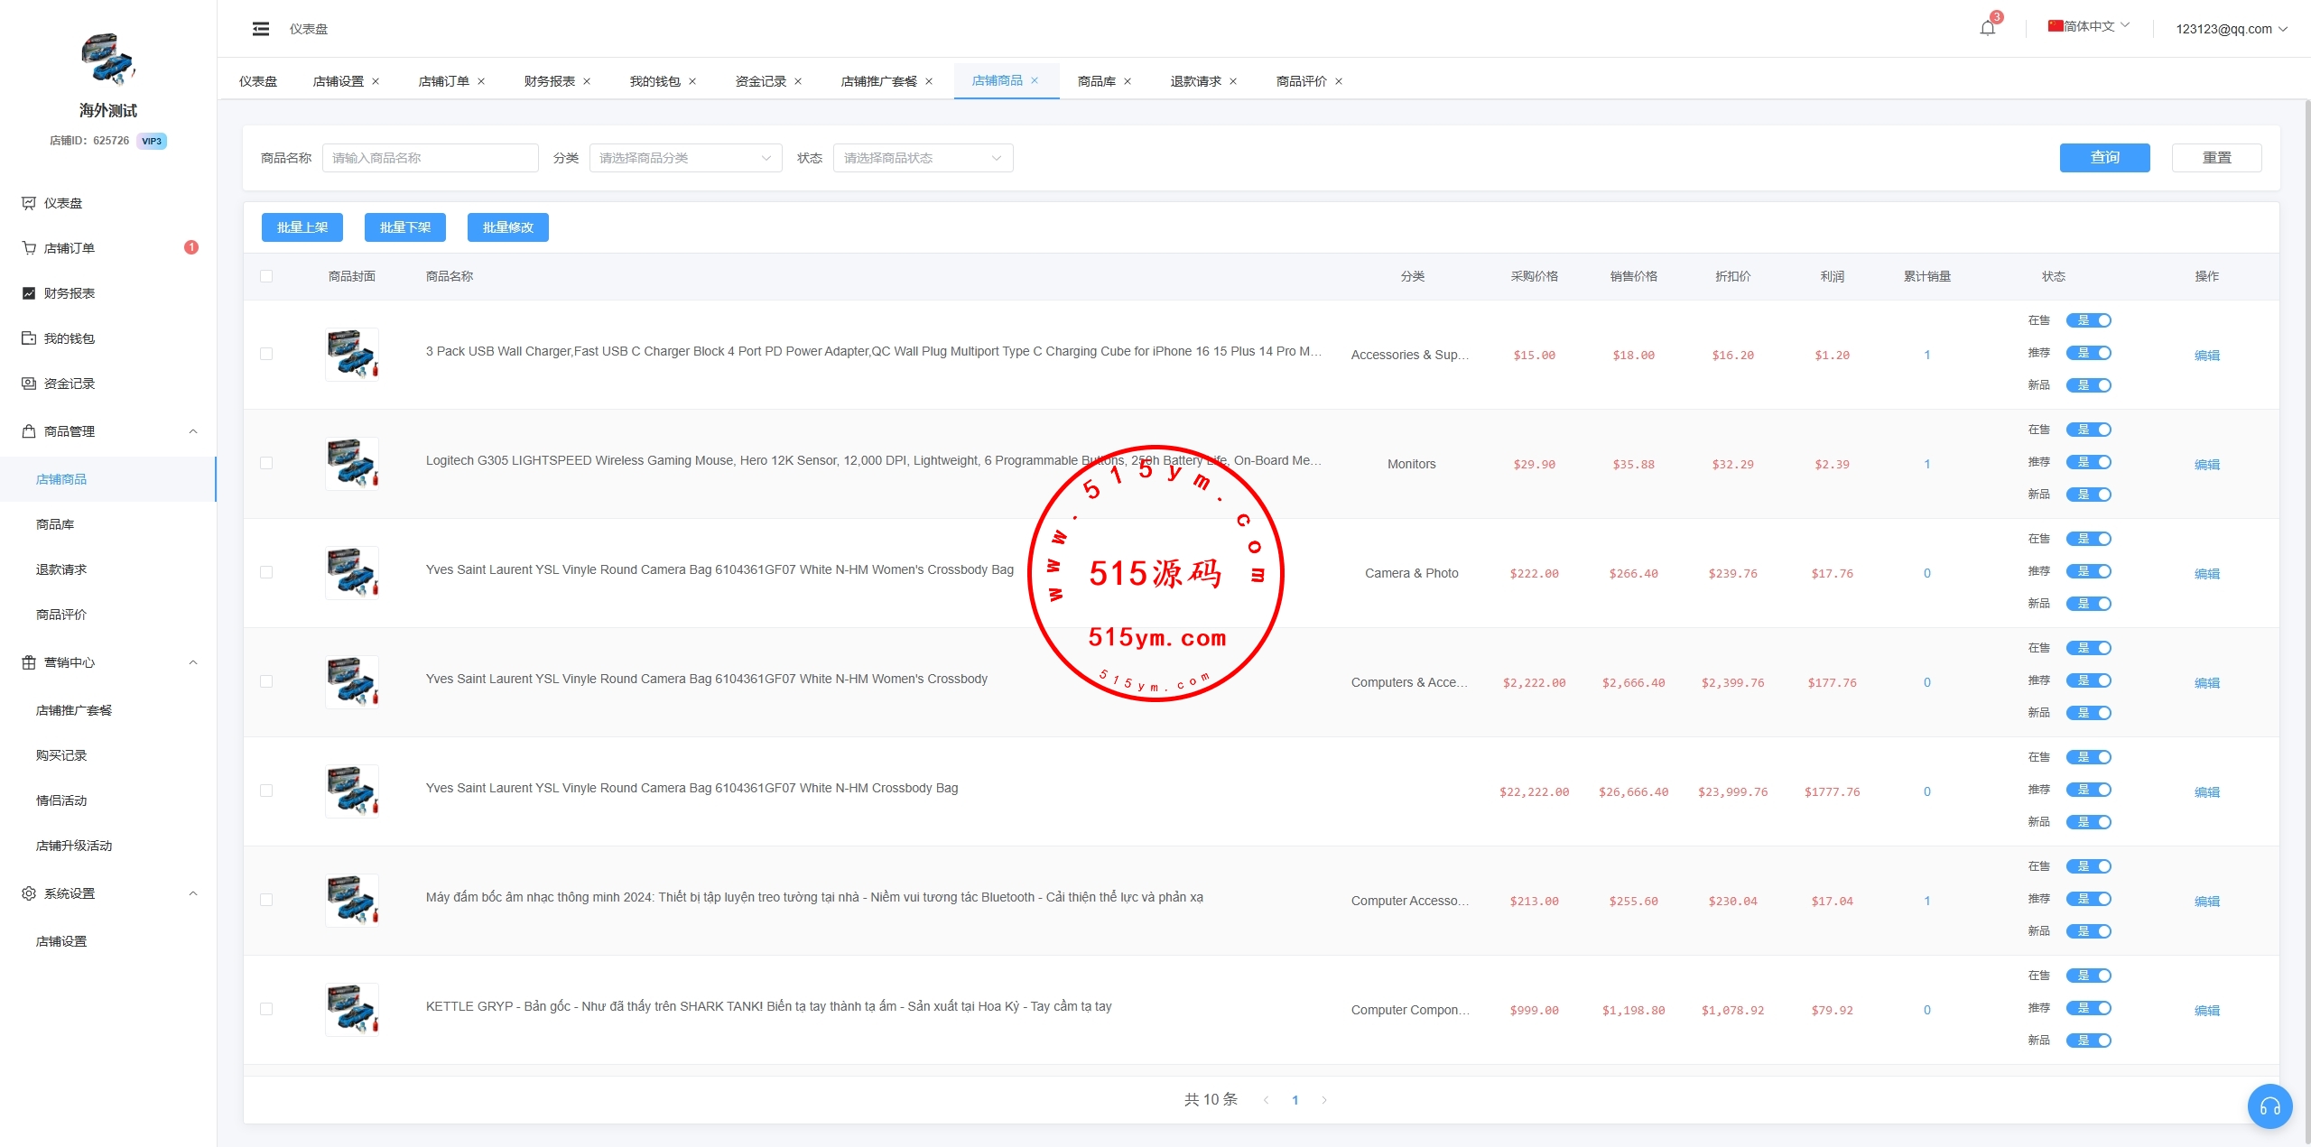Open 财务报表 chart sidebar item
This screenshot has width=2311, height=1147.
69,293
